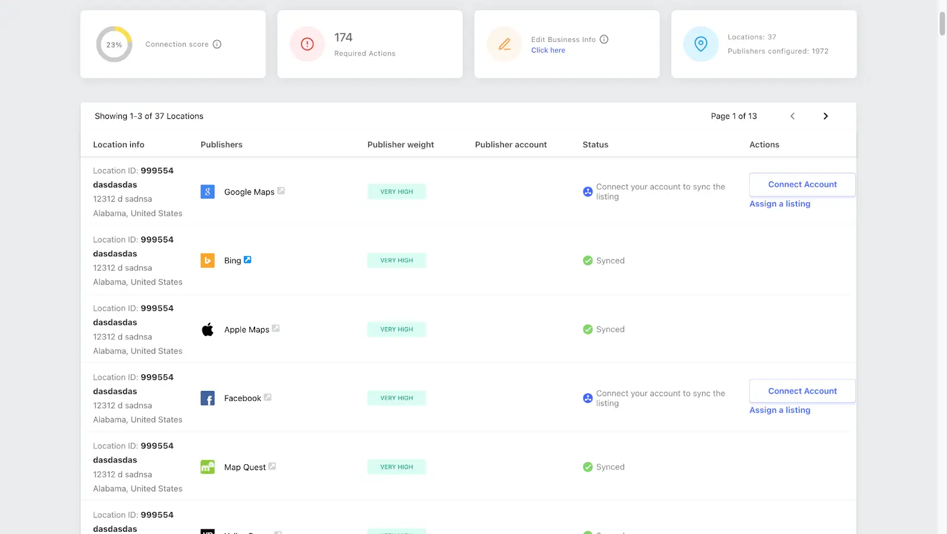Click the Facebook connect status icon
Viewport: 947px width, 534px height.
click(x=588, y=398)
